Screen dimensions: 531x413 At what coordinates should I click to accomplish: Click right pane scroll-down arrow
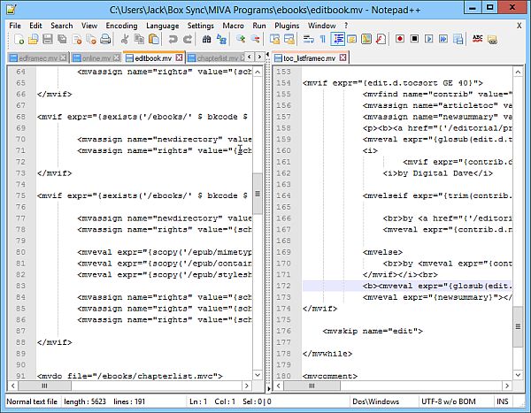click(x=518, y=375)
